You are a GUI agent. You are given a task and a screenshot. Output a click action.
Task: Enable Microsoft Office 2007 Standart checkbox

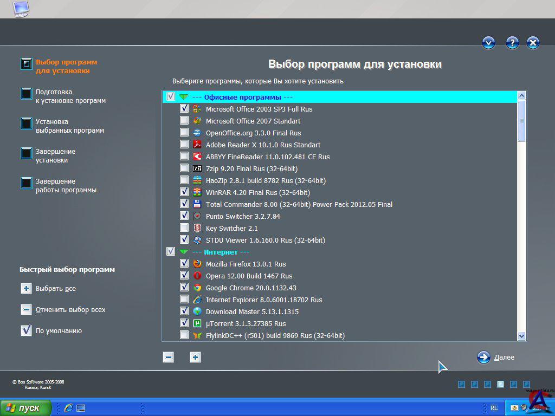coord(184,121)
